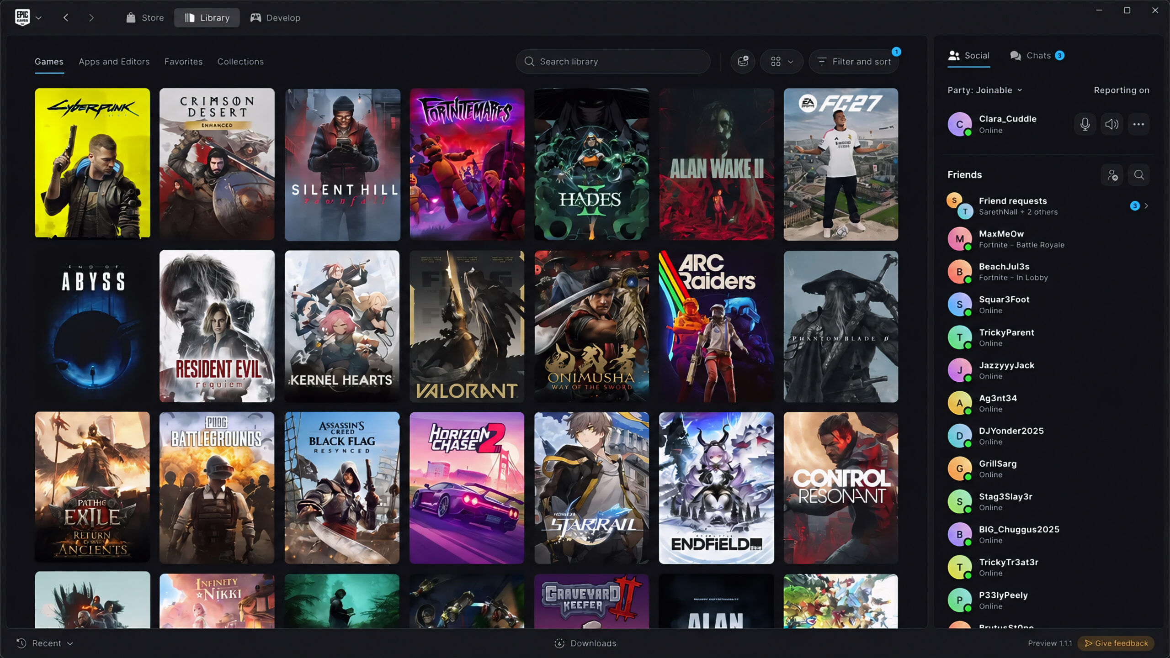The image size is (1170, 658).
Task: Open the Silent Hill game tile
Action: click(342, 164)
